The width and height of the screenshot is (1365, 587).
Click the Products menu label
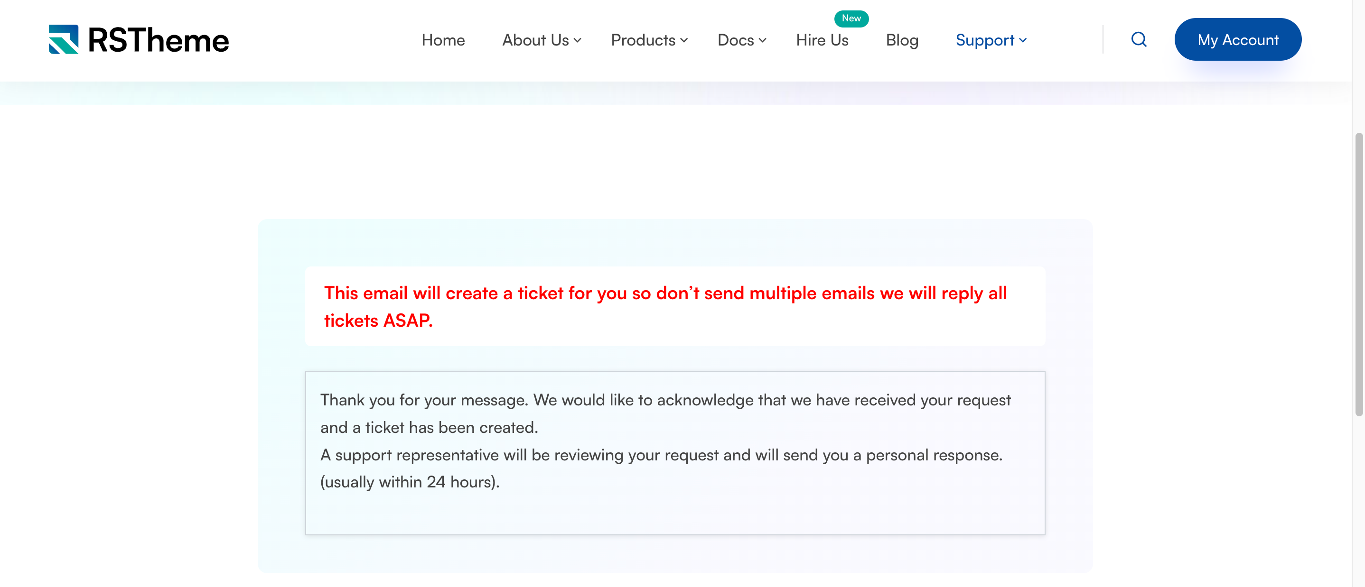643,40
